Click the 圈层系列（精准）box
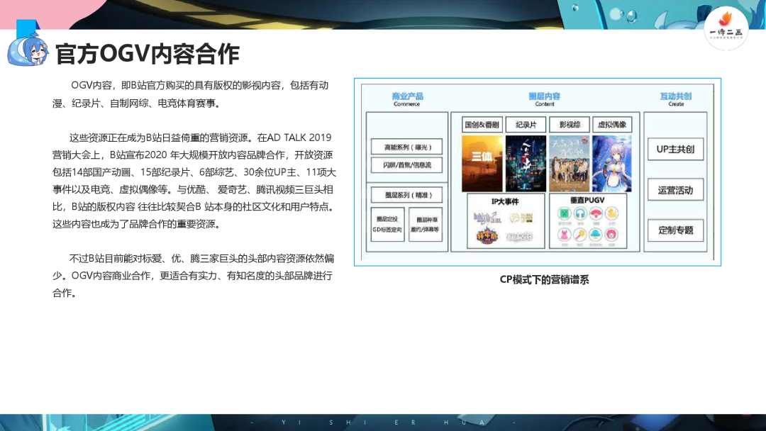 click(407, 195)
